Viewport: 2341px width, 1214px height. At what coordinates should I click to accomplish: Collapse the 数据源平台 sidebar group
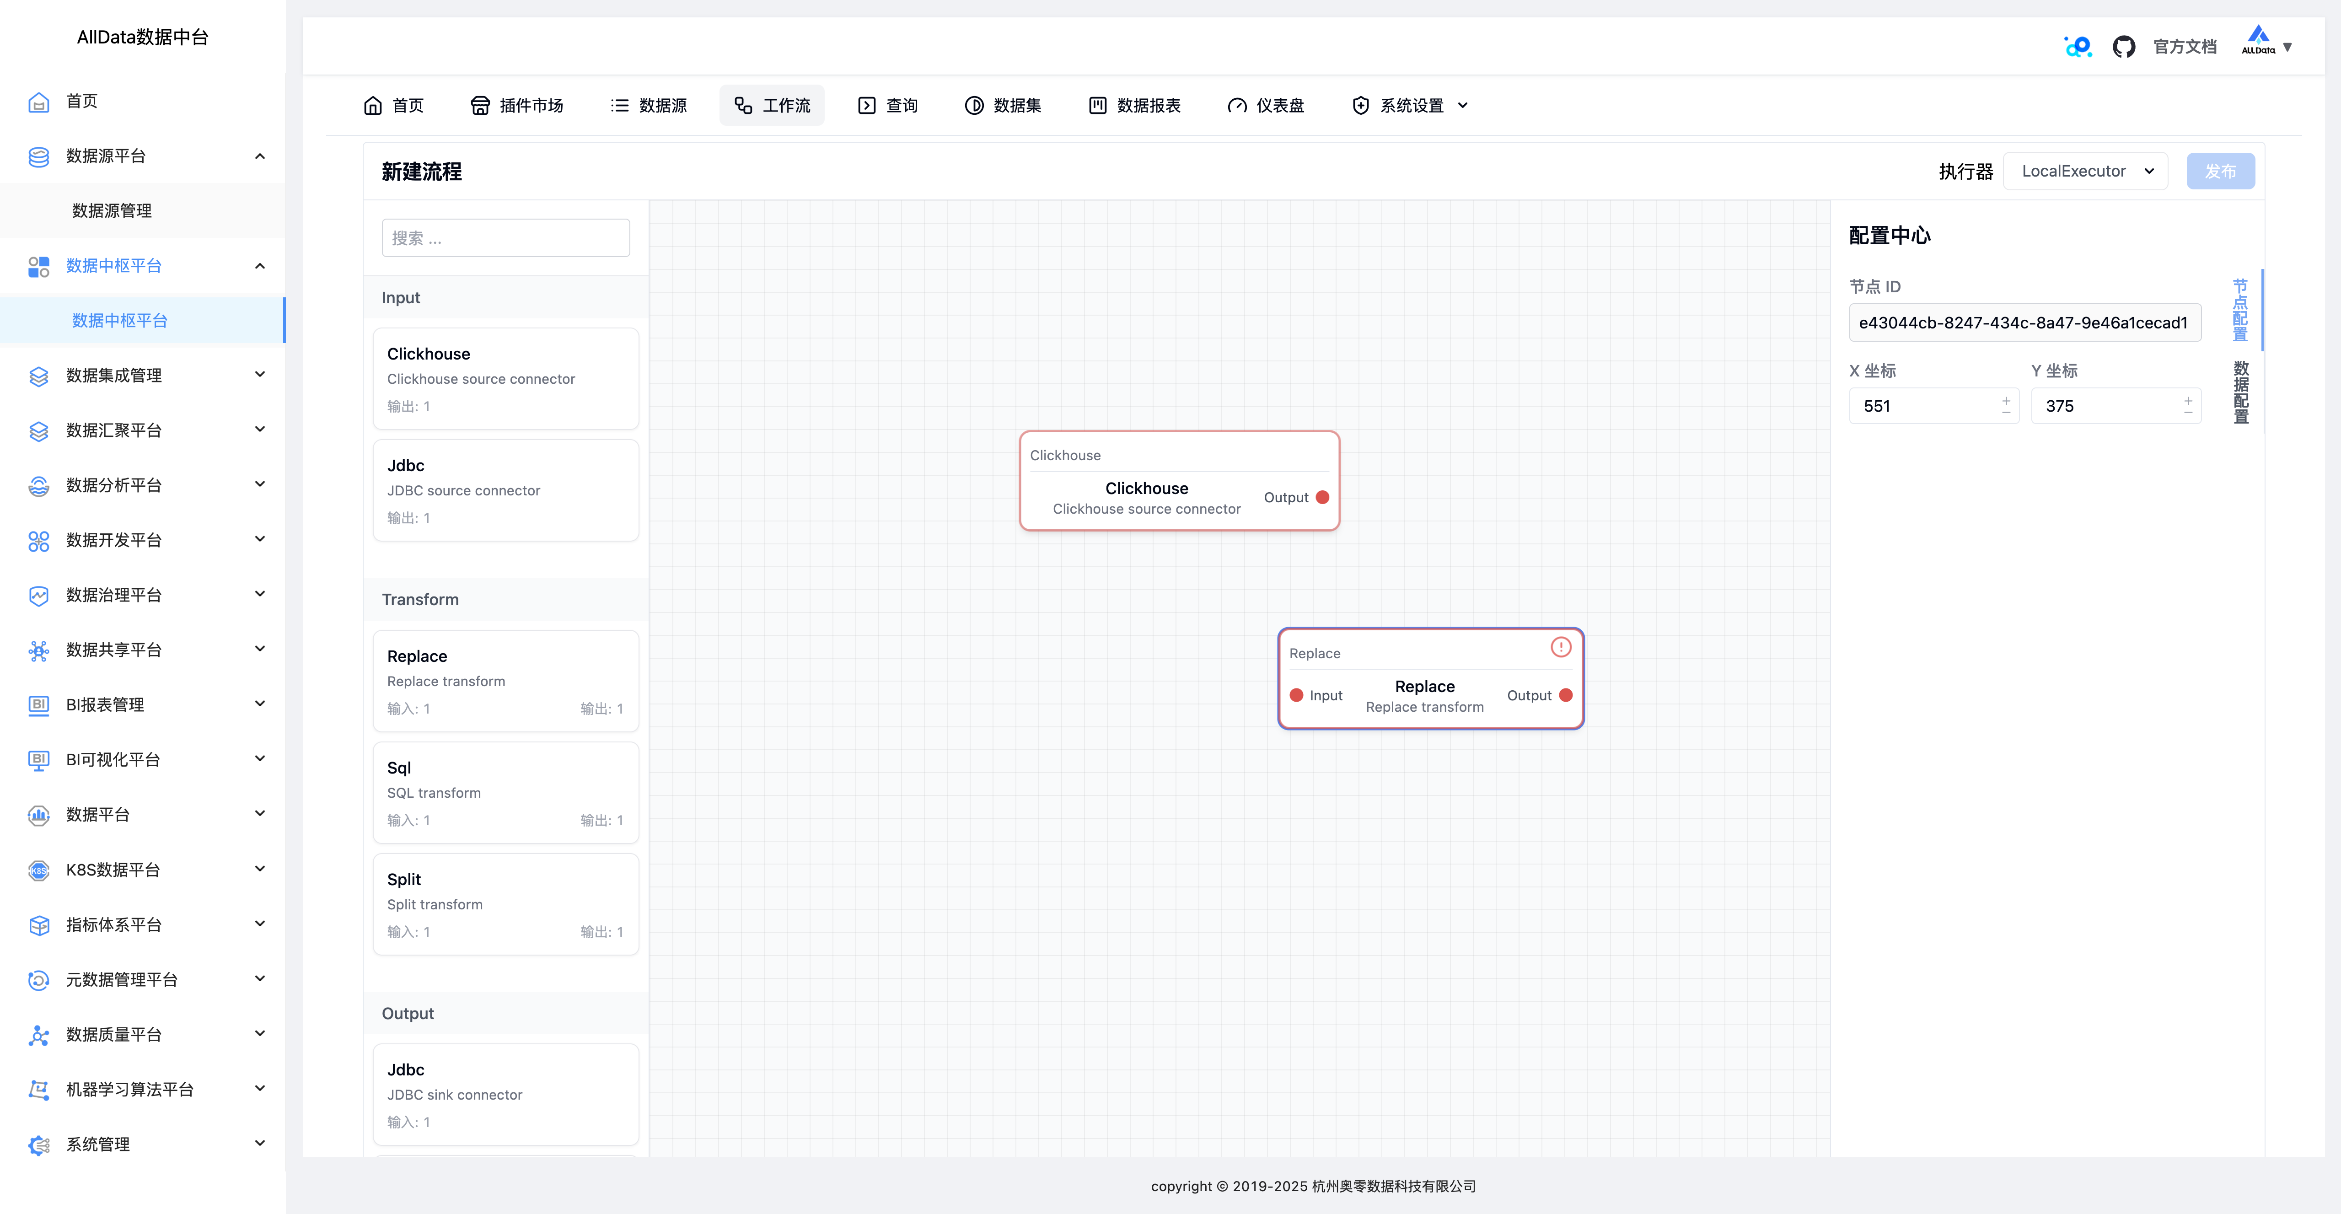pos(260,156)
